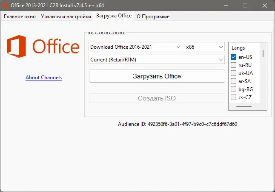Enable the ru-RU language checkbox
The width and height of the screenshot is (275, 192).
click(233, 65)
